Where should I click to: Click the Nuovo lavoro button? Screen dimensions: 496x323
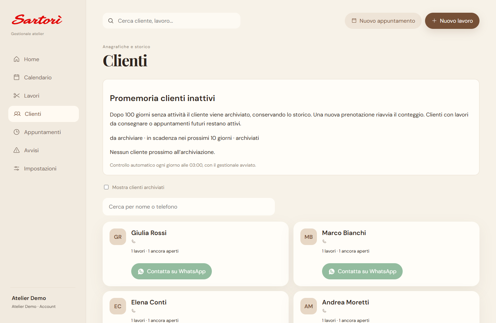point(452,21)
